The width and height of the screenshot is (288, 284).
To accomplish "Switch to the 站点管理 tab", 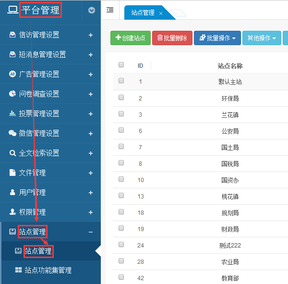I will (x=143, y=13).
